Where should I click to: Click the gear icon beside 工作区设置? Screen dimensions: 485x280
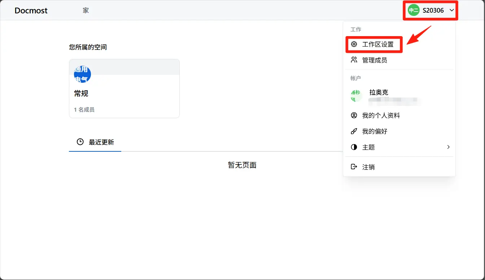pyautogui.click(x=354, y=44)
